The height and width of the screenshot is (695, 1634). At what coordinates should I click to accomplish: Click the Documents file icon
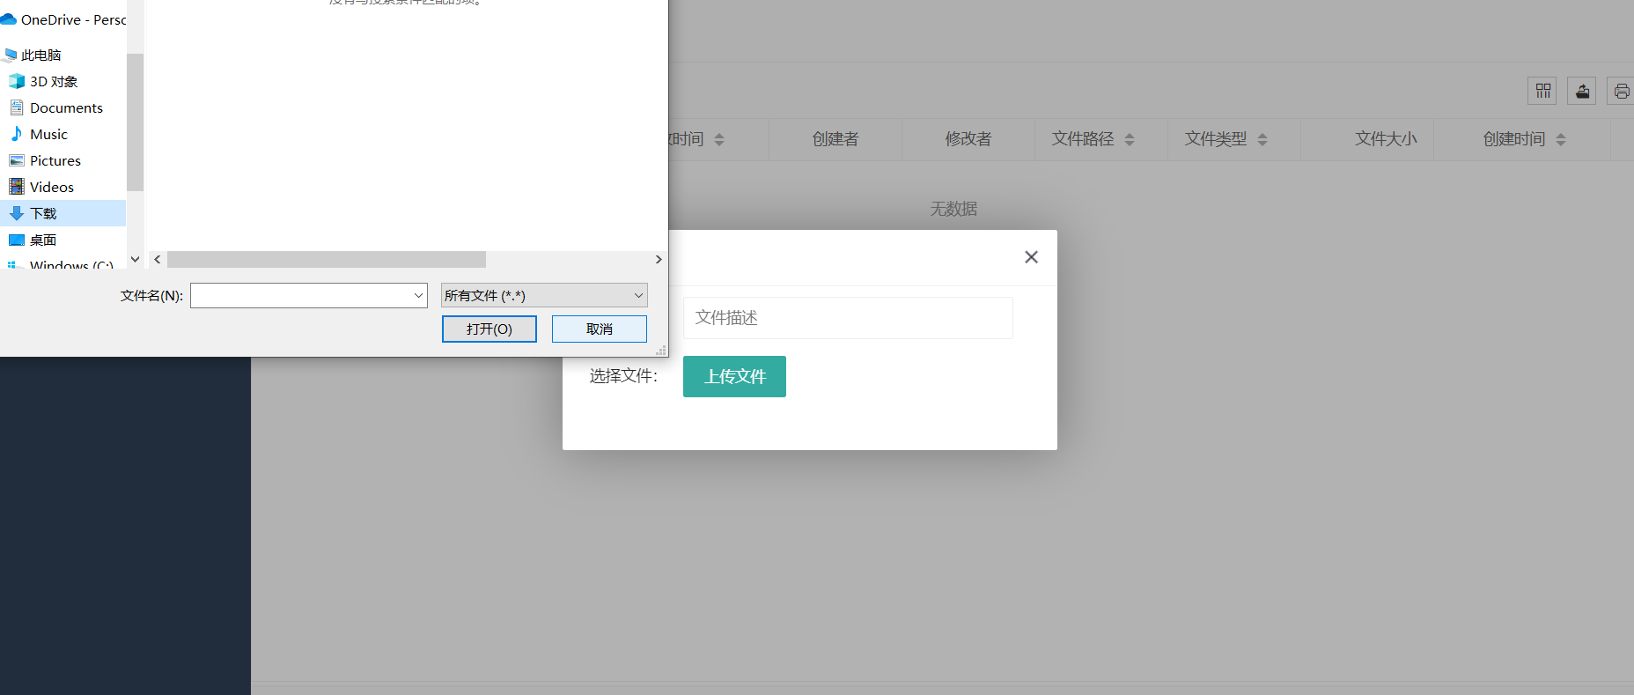[17, 107]
